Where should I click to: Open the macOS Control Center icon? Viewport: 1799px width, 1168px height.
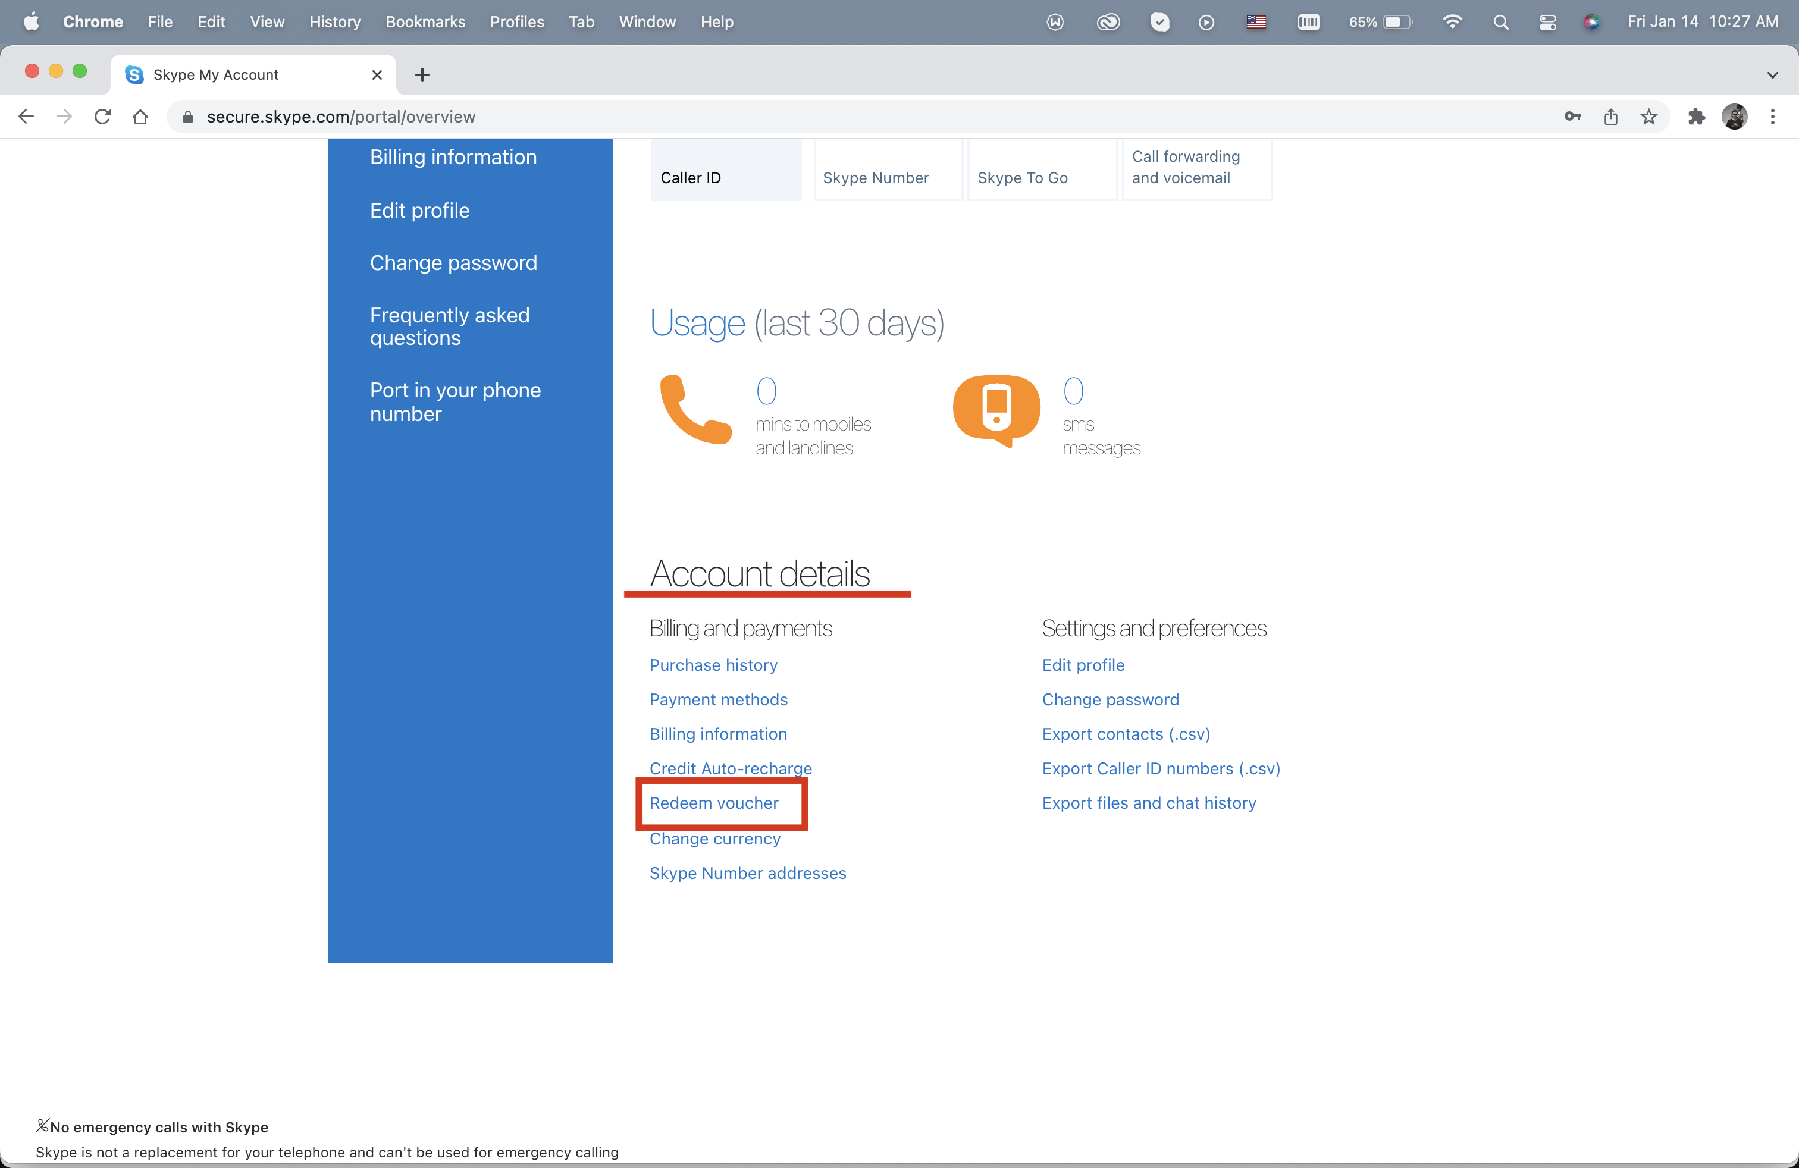pyautogui.click(x=1547, y=22)
